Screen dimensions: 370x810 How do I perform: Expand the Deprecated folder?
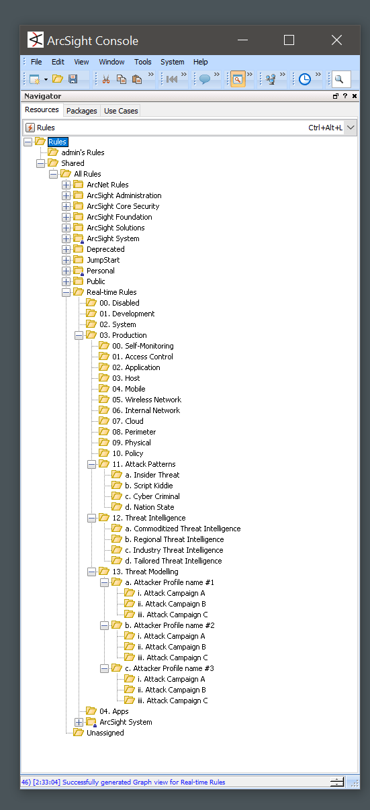pos(66,249)
